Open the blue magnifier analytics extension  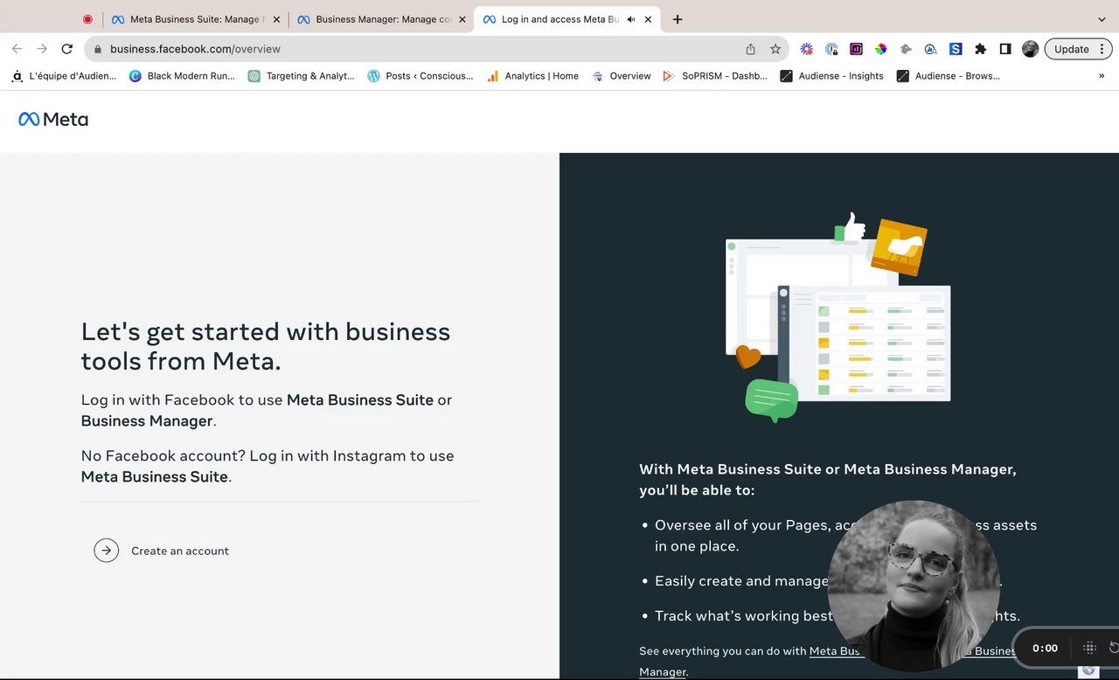[931, 49]
